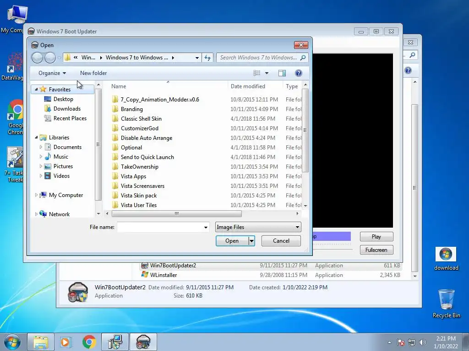Click the volume icon in system tray
Screen dimensions: 469x351
click(x=423, y=342)
